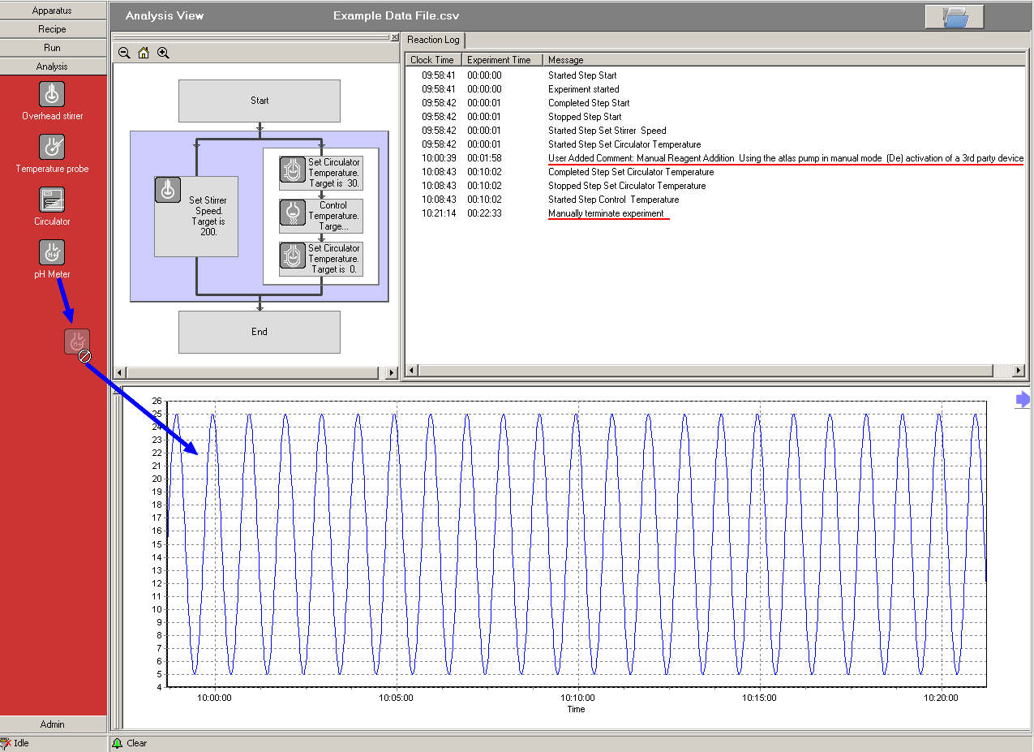Click the Time axis title
The image size is (1034, 752).
point(576,709)
